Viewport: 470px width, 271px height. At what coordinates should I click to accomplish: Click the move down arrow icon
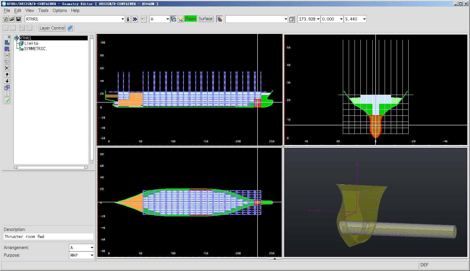(7, 81)
